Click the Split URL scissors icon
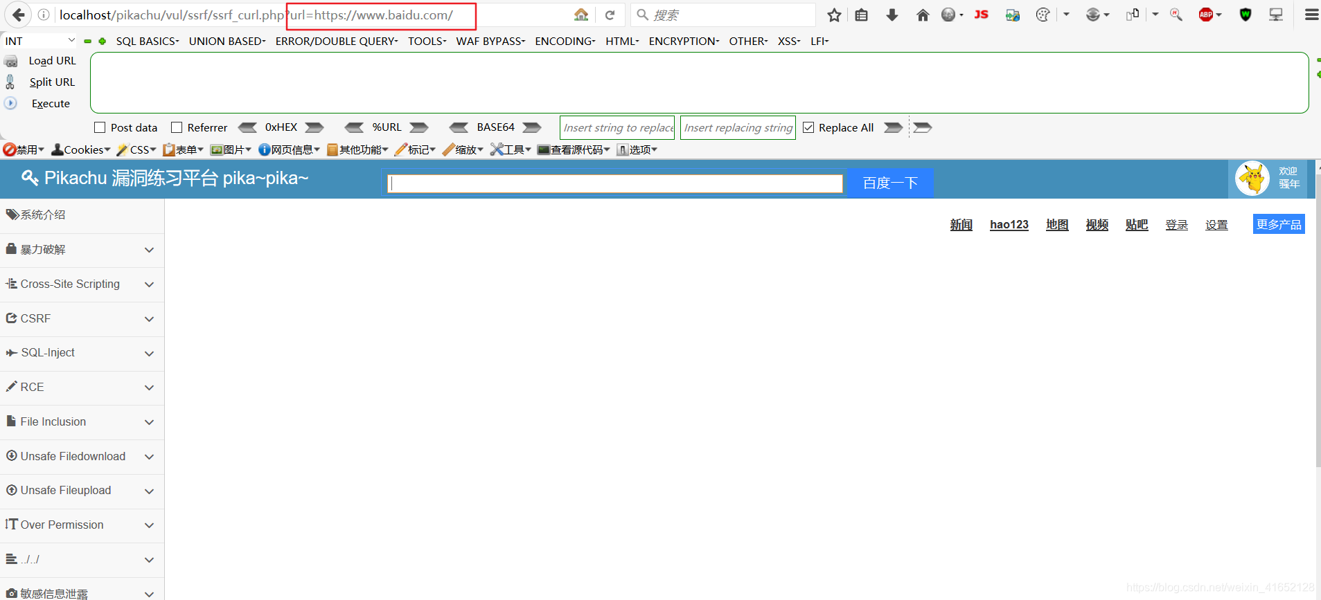 coord(10,82)
